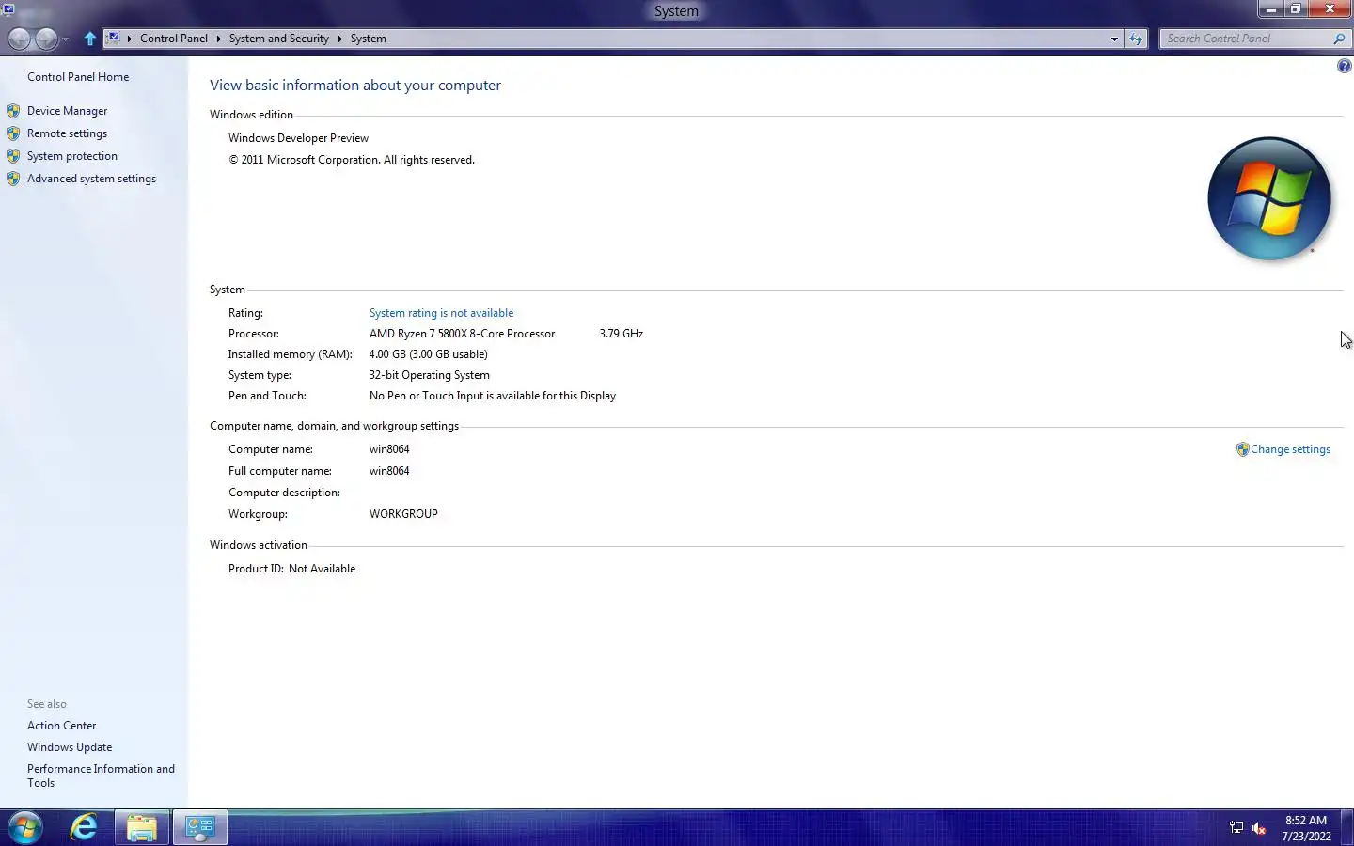Open Device Manager link

coord(67,111)
